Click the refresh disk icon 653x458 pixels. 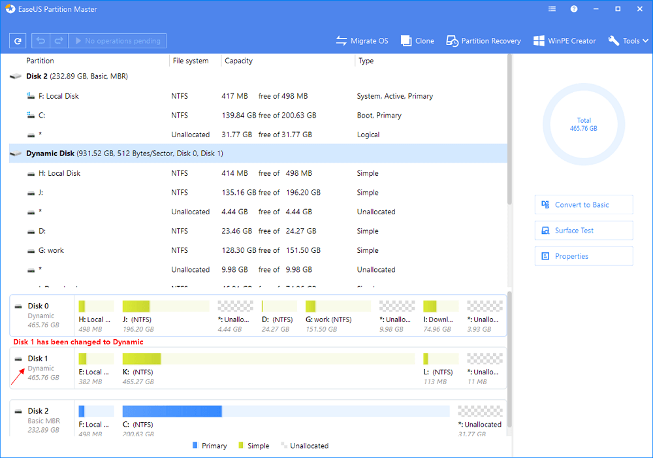18,41
